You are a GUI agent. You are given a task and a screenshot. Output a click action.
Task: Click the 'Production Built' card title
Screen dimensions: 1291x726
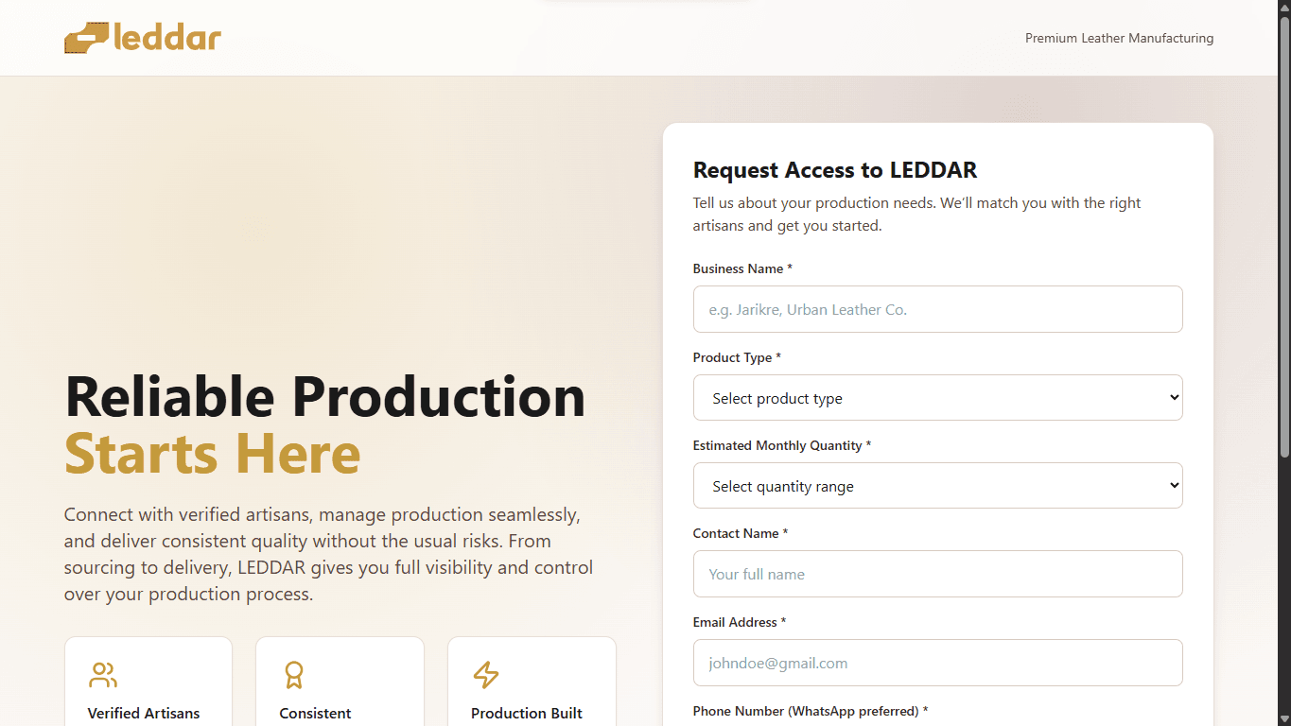527,714
